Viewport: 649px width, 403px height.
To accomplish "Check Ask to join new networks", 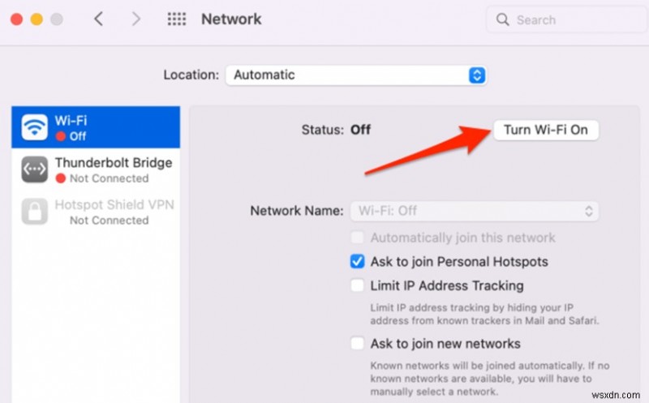I will pos(357,344).
